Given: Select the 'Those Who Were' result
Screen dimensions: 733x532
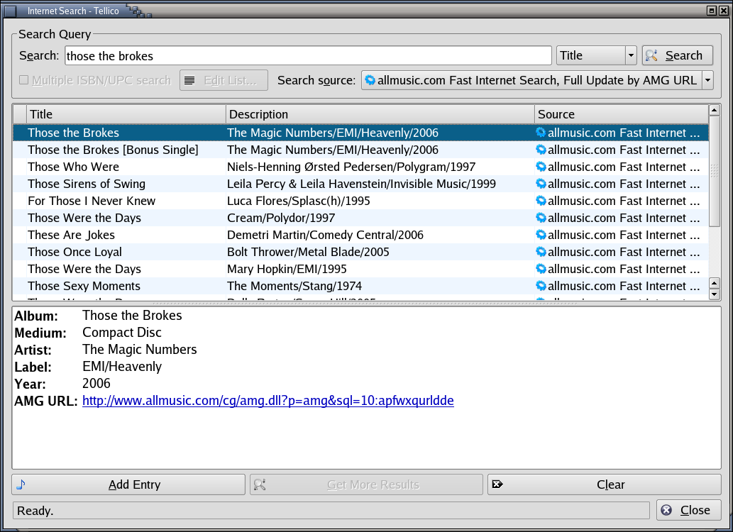Looking at the screenshot, I should (360, 167).
